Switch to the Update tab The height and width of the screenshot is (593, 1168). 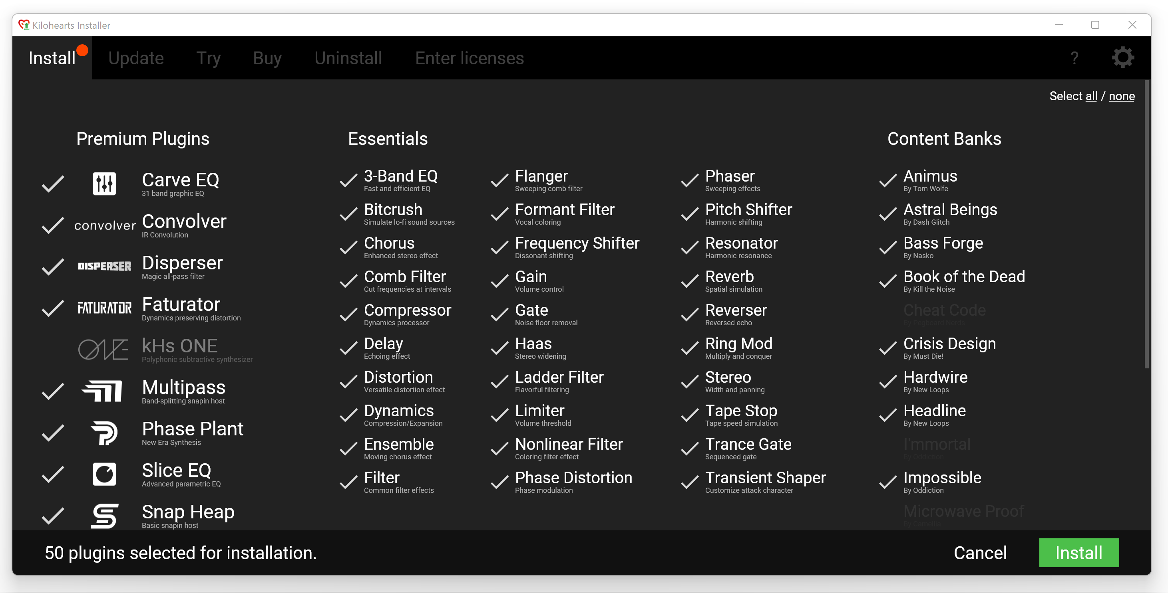click(x=135, y=57)
